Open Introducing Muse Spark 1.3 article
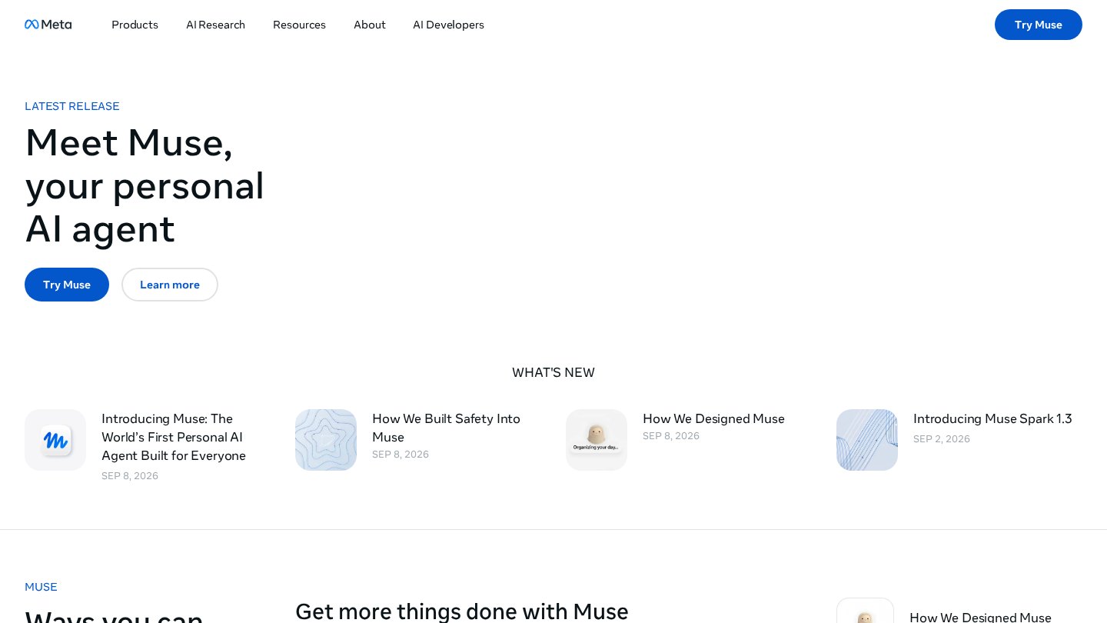The width and height of the screenshot is (1107, 623). pos(992,418)
